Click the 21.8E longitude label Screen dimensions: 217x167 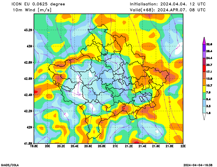[x=170, y=146]
